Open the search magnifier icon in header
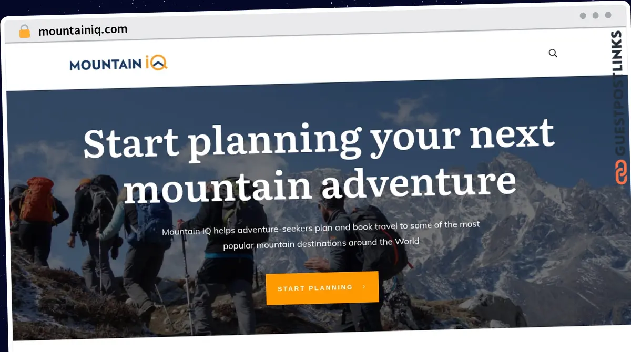 [x=553, y=53]
